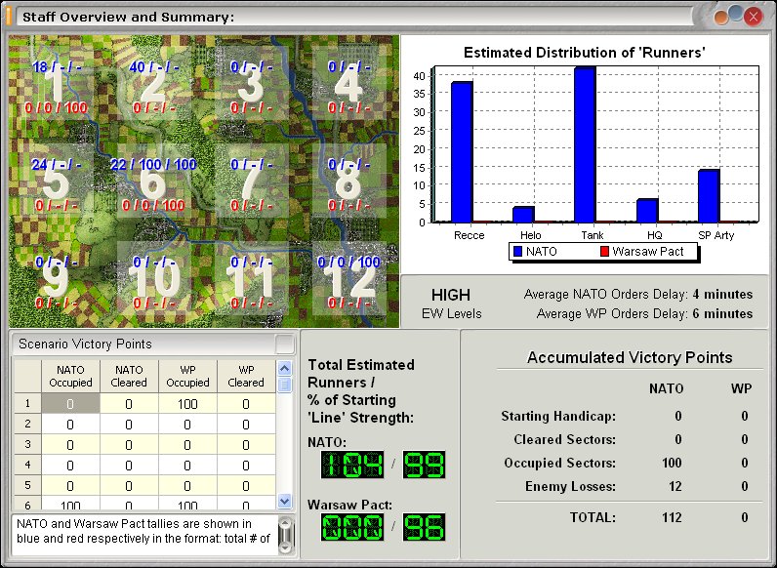Click NATO estimated runners counter 104
The width and height of the screenshot is (777, 568).
pos(352,465)
